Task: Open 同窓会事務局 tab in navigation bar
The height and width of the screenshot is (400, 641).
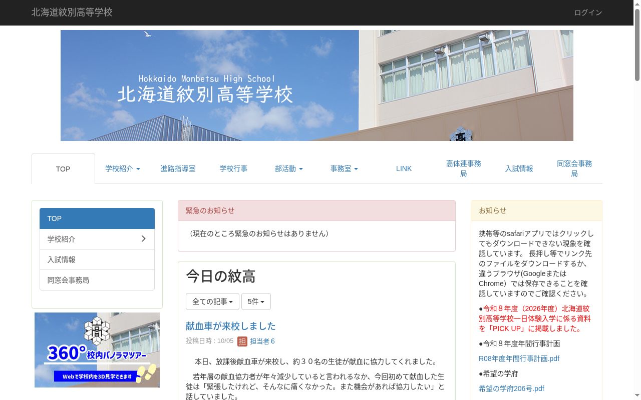Action: coord(574,169)
